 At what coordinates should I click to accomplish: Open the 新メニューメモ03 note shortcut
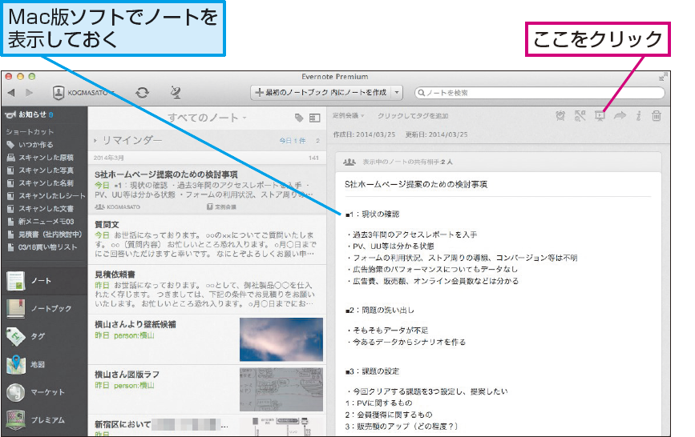pyautogui.click(x=40, y=222)
